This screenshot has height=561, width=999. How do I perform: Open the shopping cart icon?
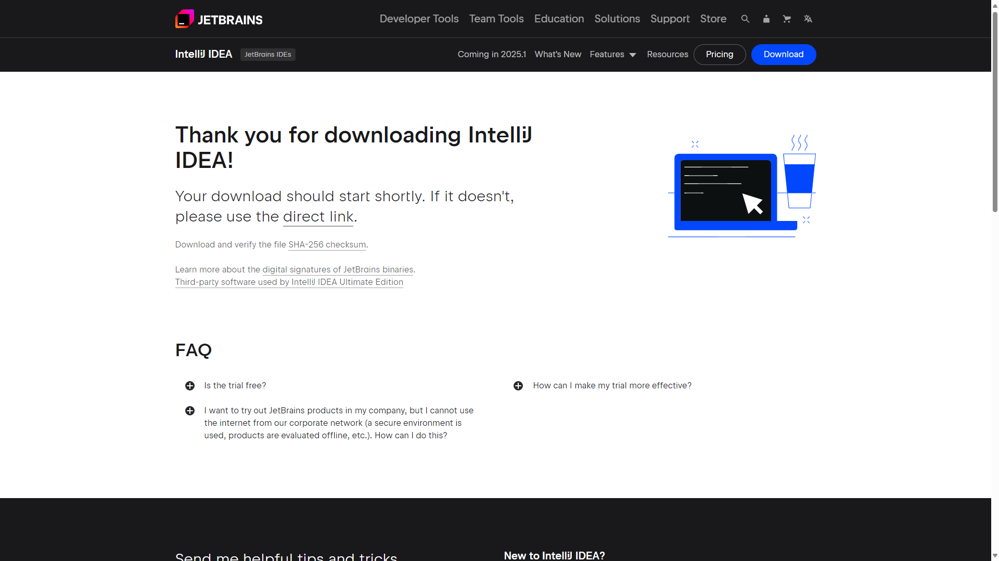click(x=787, y=19)
